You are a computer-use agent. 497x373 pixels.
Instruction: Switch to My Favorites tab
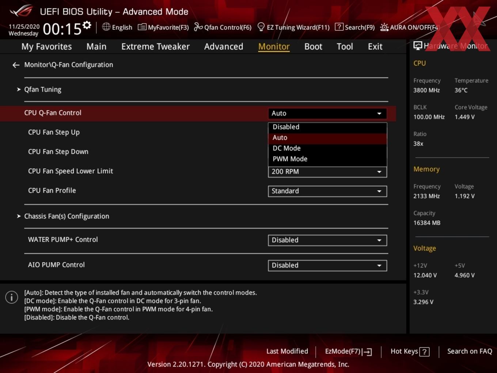(46, 47)
